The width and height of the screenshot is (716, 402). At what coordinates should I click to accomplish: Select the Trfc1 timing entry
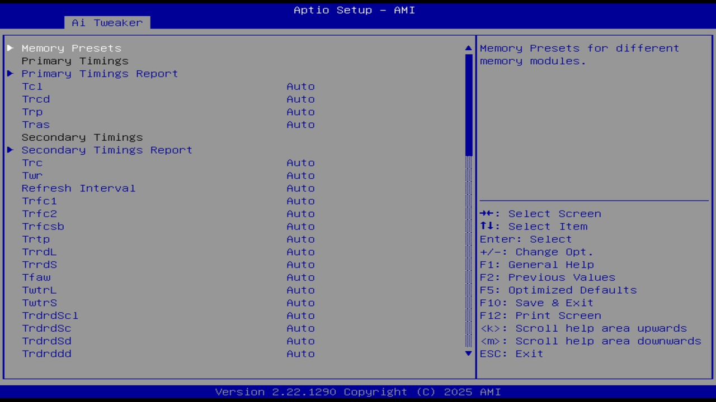(x=39, y=201)
